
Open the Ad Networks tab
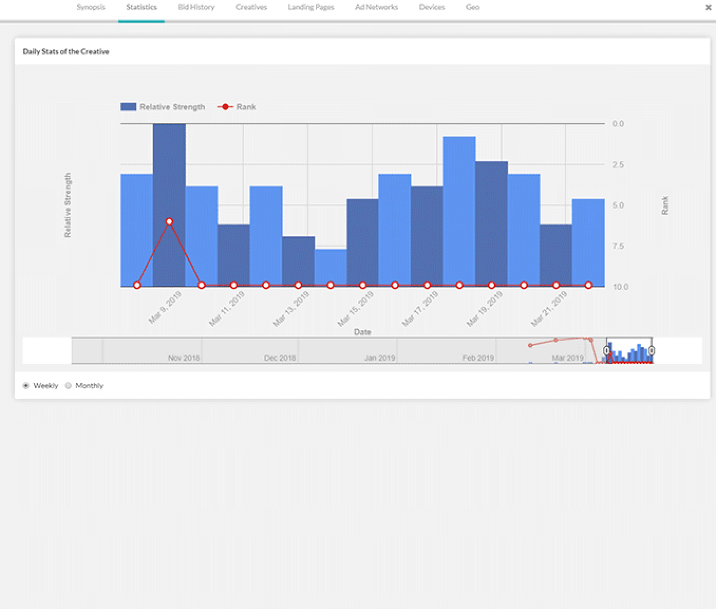click(x=376, y=7)
